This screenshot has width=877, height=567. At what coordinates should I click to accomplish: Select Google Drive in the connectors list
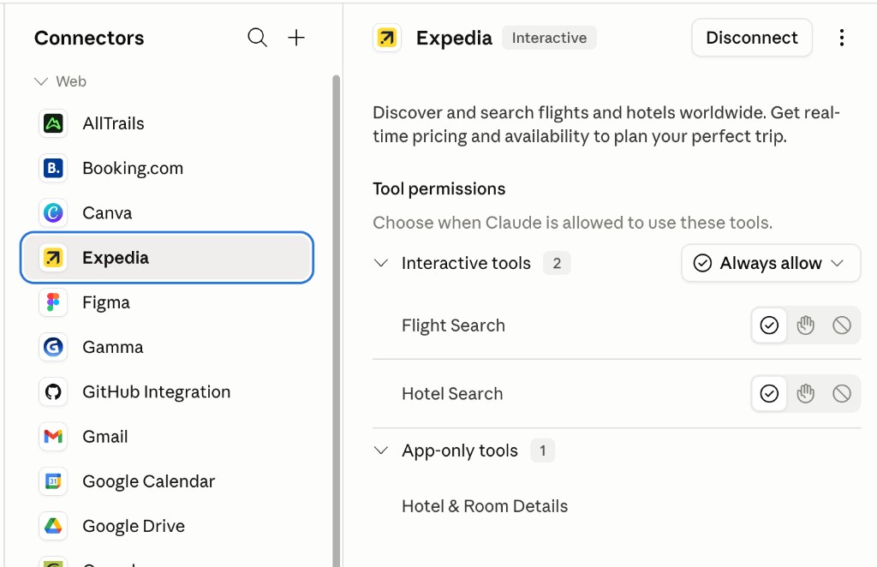click(x=167, y=526)
